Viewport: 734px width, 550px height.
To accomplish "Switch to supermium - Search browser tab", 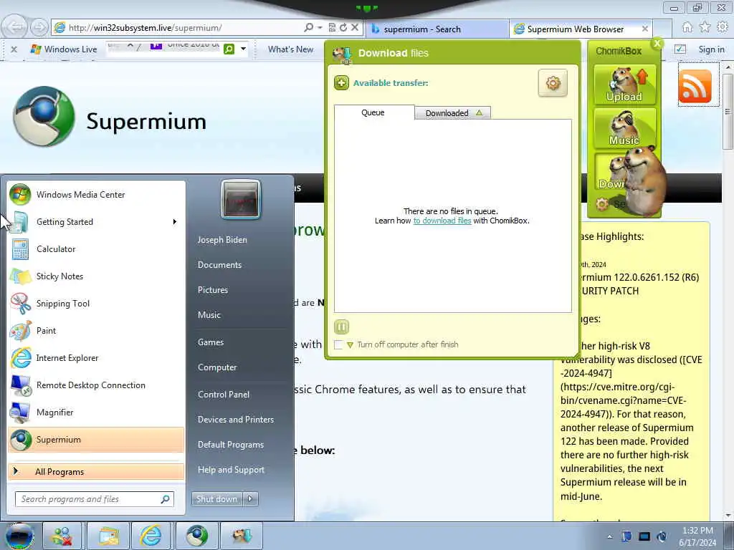I will tap(437, 29).
